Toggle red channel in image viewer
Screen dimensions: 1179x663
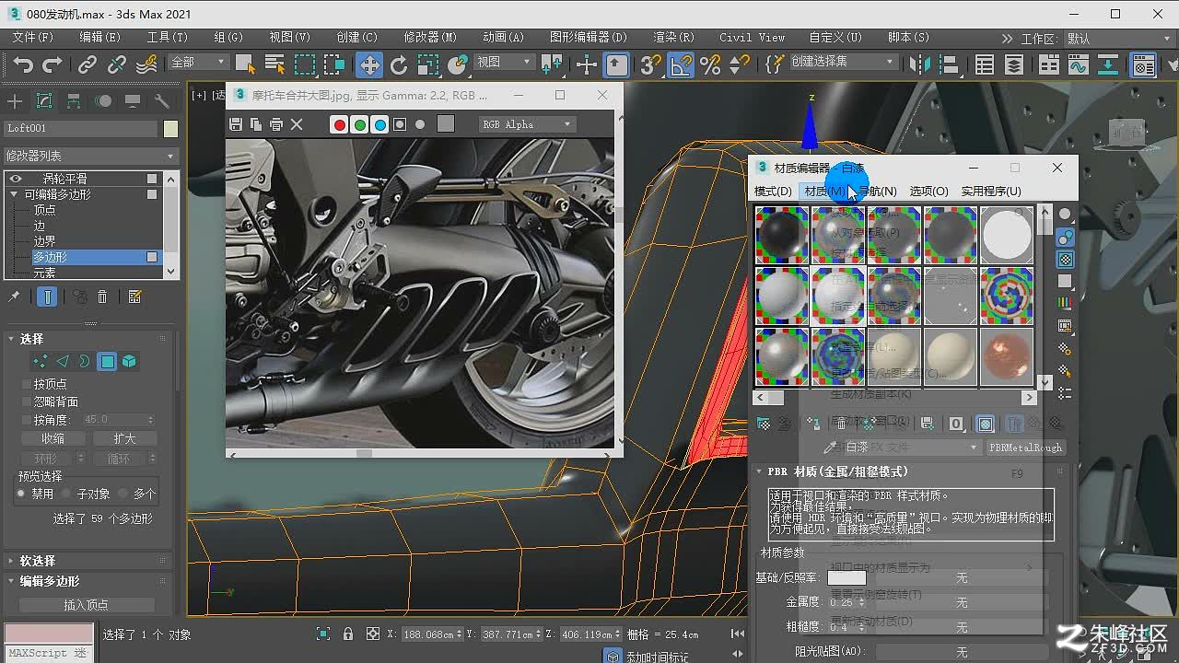pyautogui.click(x=340, y=124)
